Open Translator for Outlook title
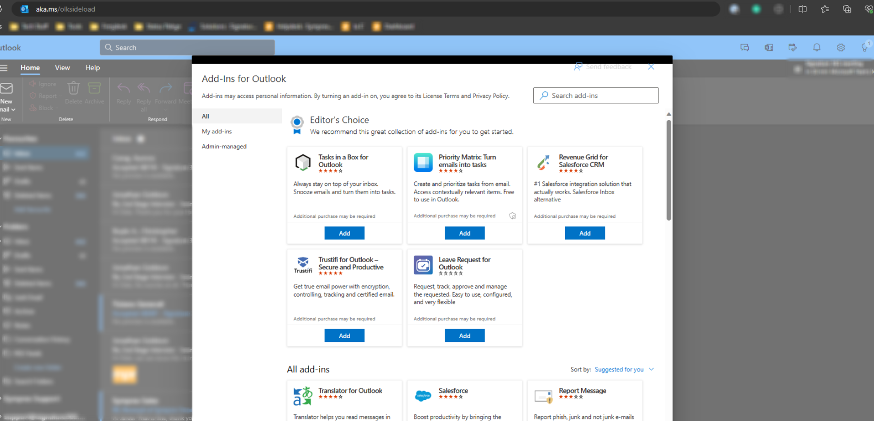The width and height of the screenshot is (874, 421). (x=351, y=391)
